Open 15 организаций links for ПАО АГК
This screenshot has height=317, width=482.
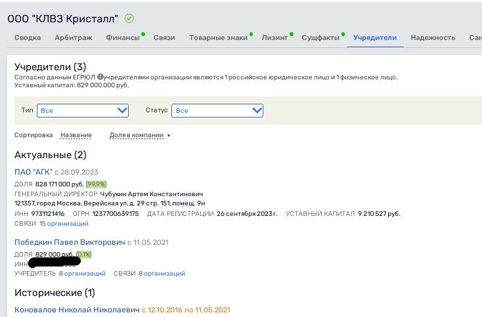[x=64, y=223]
